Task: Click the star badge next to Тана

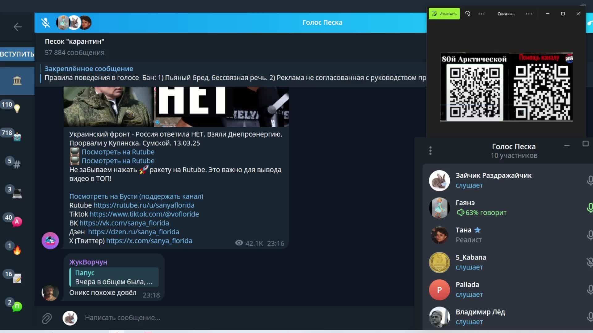Action: click(x=477, y=230)
